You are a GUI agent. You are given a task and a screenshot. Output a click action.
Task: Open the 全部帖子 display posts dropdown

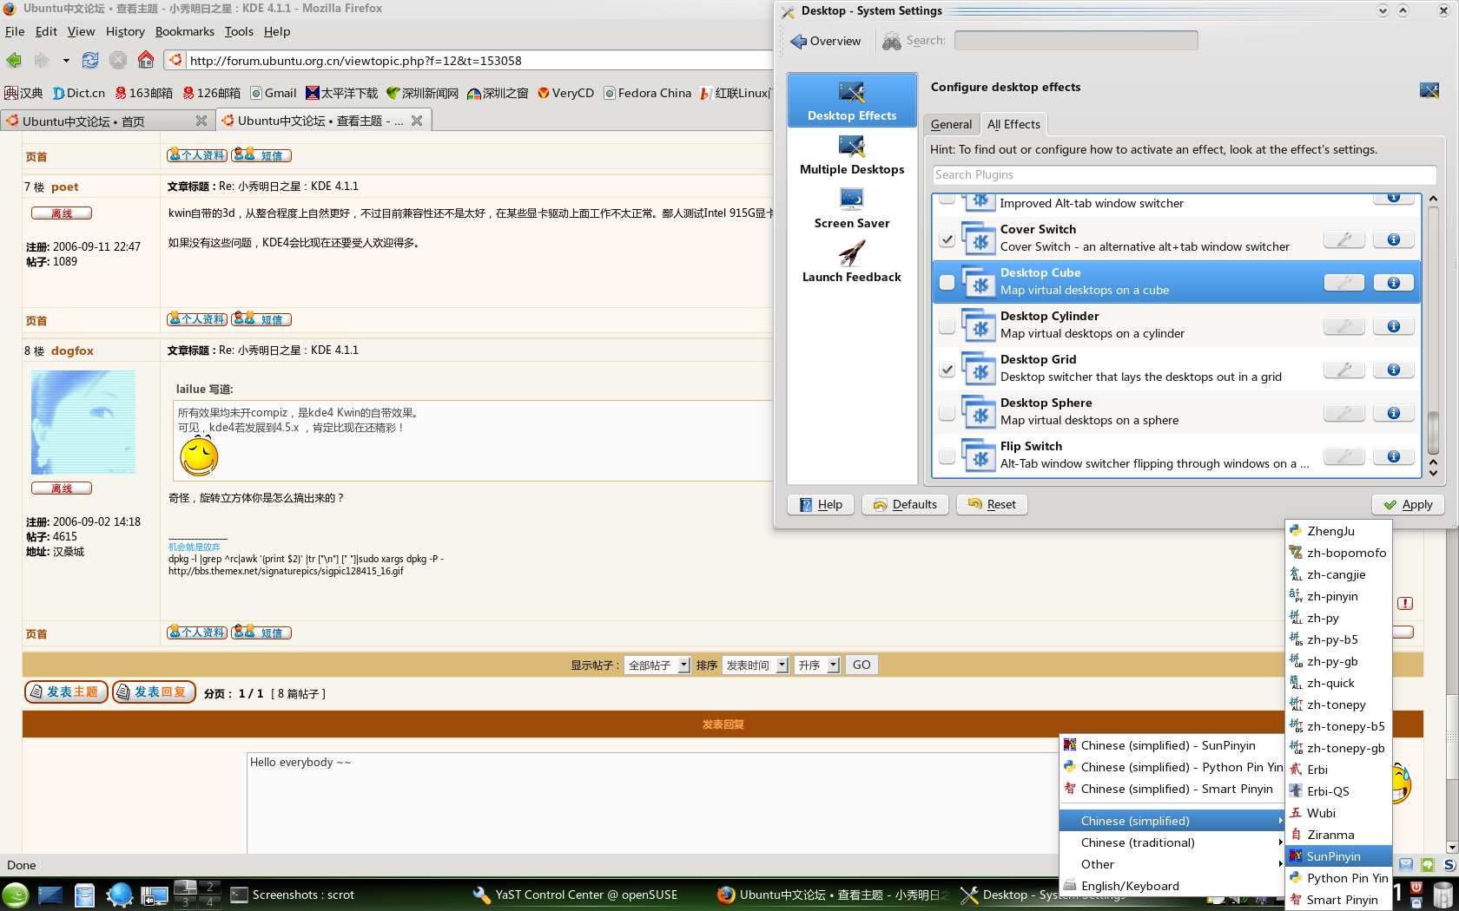tap(657, 665)
